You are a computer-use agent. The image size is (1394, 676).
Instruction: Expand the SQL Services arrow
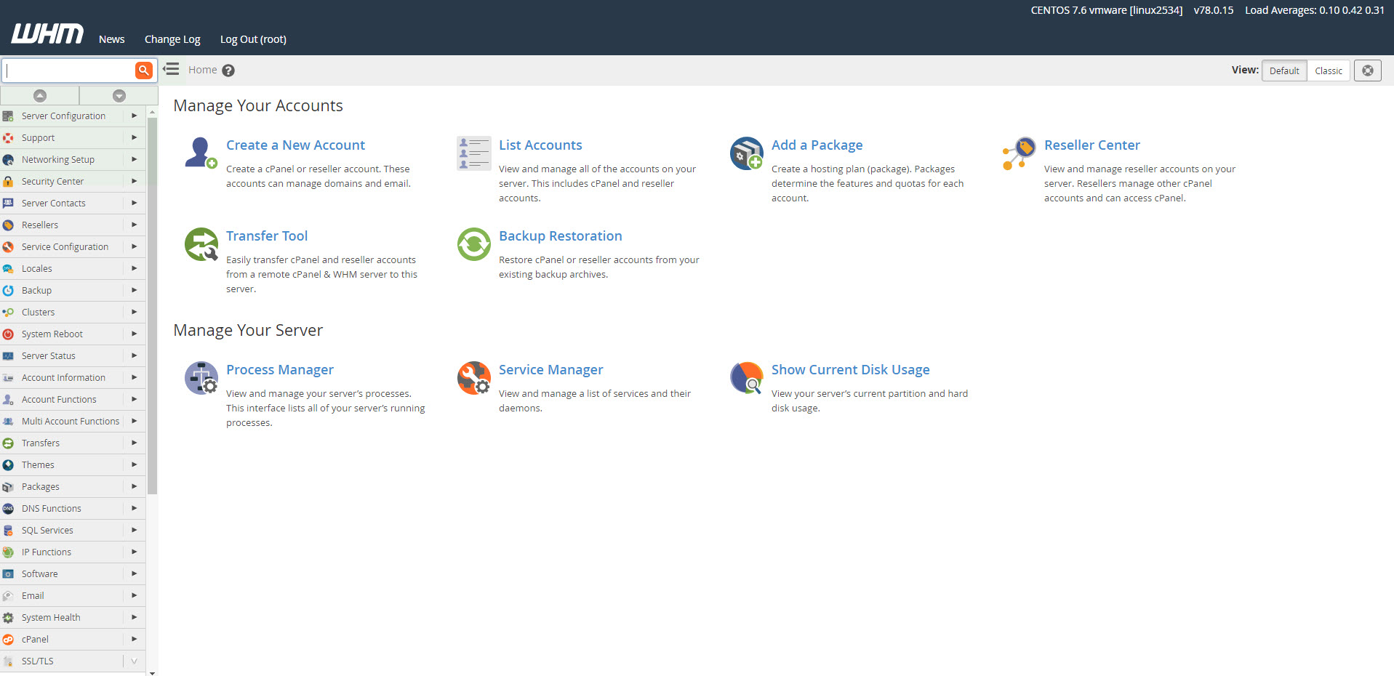134,530
